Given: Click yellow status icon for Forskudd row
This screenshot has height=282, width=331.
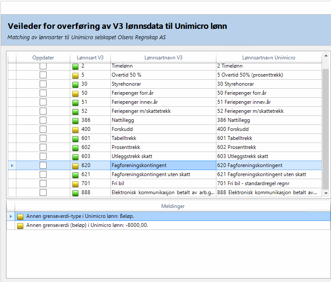Looking at the screenshot, I should 75,129.
